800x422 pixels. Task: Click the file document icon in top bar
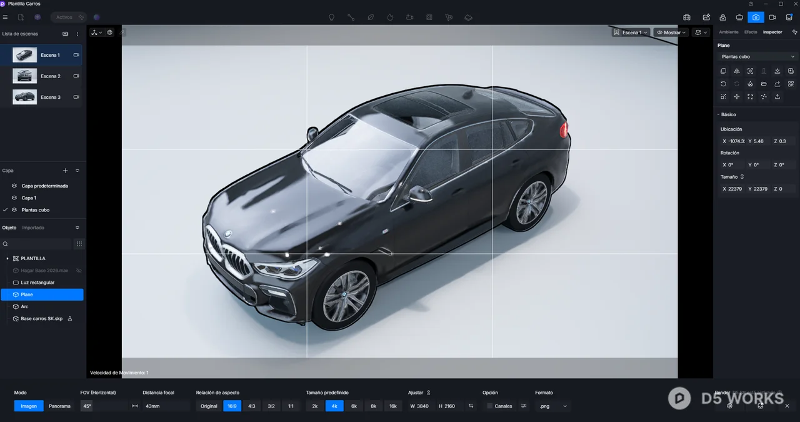[21, 18]
